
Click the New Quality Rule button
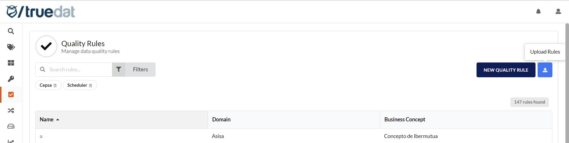point(506,70)
